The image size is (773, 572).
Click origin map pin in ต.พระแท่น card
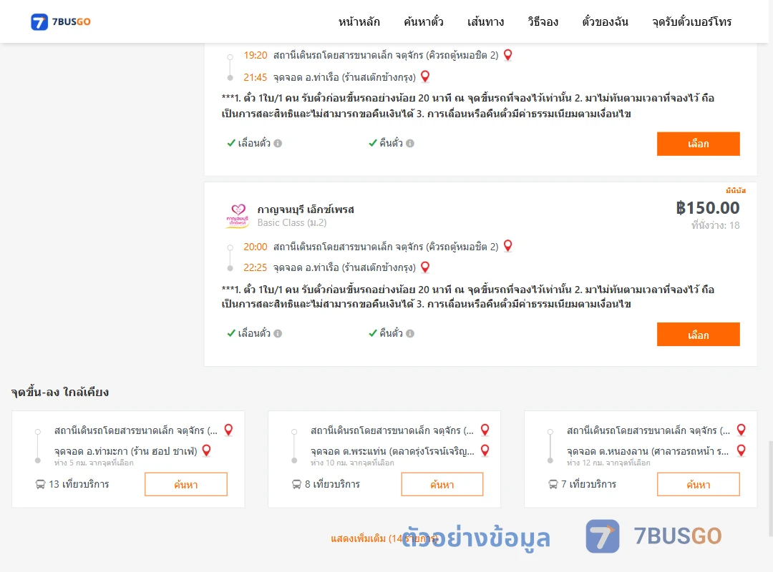click(x=485, y=430)
